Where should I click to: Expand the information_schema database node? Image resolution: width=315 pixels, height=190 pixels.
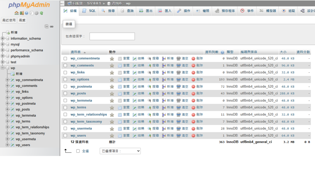click(2, 38)
